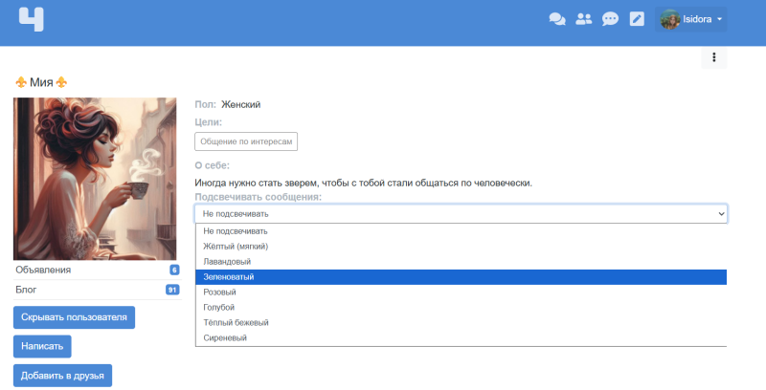Open the friends people icon
766x390 pixels.
[583, 19]
